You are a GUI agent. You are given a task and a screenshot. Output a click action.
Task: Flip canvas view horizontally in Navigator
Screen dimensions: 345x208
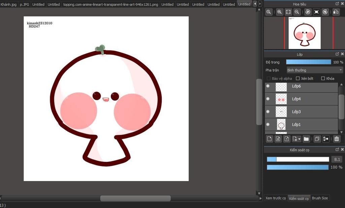[x=336, y=12]
